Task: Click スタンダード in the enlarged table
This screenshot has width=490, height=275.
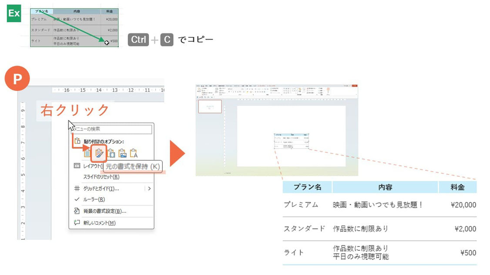Action: 304,229
